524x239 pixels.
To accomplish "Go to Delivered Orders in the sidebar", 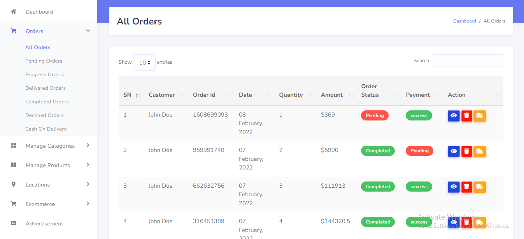I will pos(46,88).
